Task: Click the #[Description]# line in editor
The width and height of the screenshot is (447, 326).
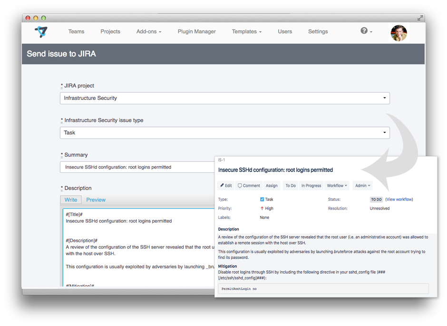Action: [x=81, y=240]
